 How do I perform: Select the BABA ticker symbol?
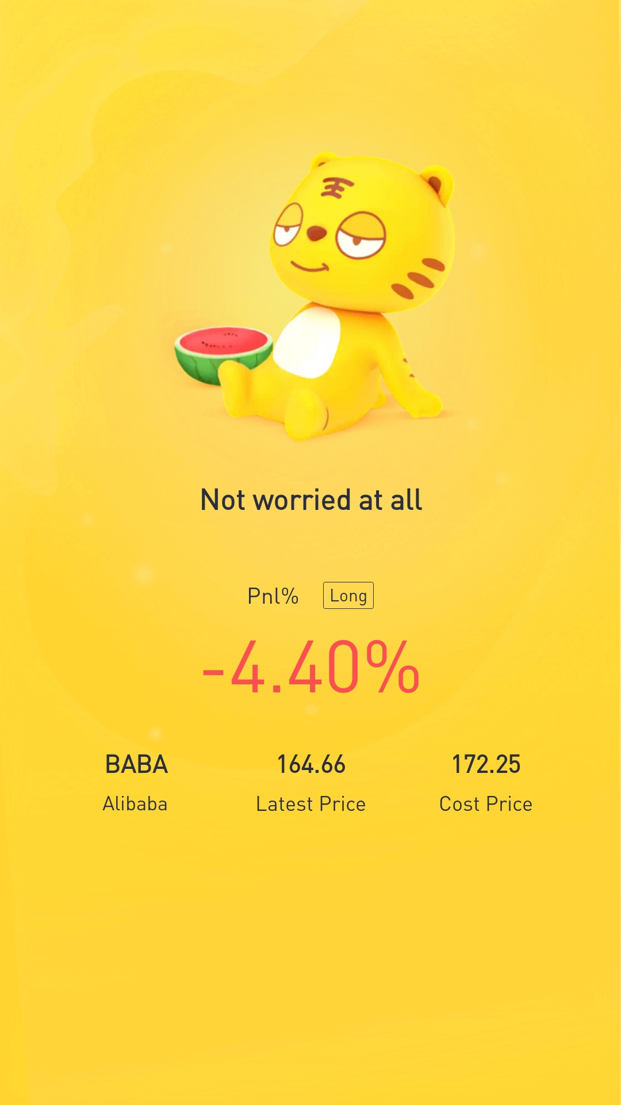(x=136, y=764)
